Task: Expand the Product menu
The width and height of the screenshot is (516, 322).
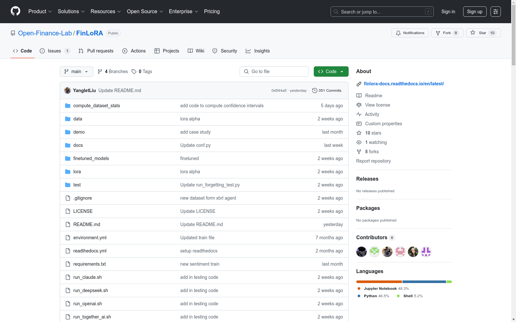Action: pyautogui.click(x=40, y=11)
